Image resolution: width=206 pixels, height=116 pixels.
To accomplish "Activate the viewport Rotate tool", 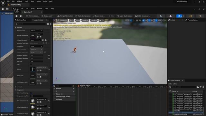I will [131, 20].
